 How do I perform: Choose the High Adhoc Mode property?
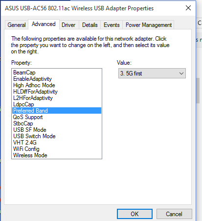click(34, 85)
